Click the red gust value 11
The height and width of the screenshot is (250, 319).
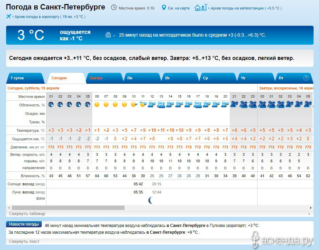[170, 161]
